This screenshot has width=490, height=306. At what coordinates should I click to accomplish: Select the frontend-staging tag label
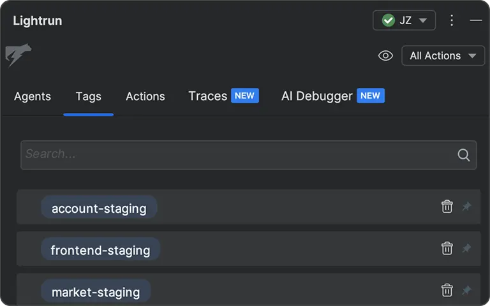pos(100,250)
